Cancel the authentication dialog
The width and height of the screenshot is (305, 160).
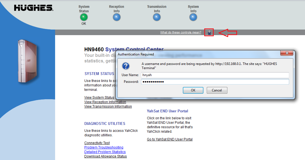pos(217,90)
